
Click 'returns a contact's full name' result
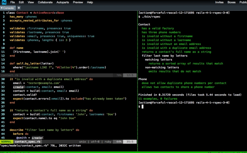click(x=176, y=52)
